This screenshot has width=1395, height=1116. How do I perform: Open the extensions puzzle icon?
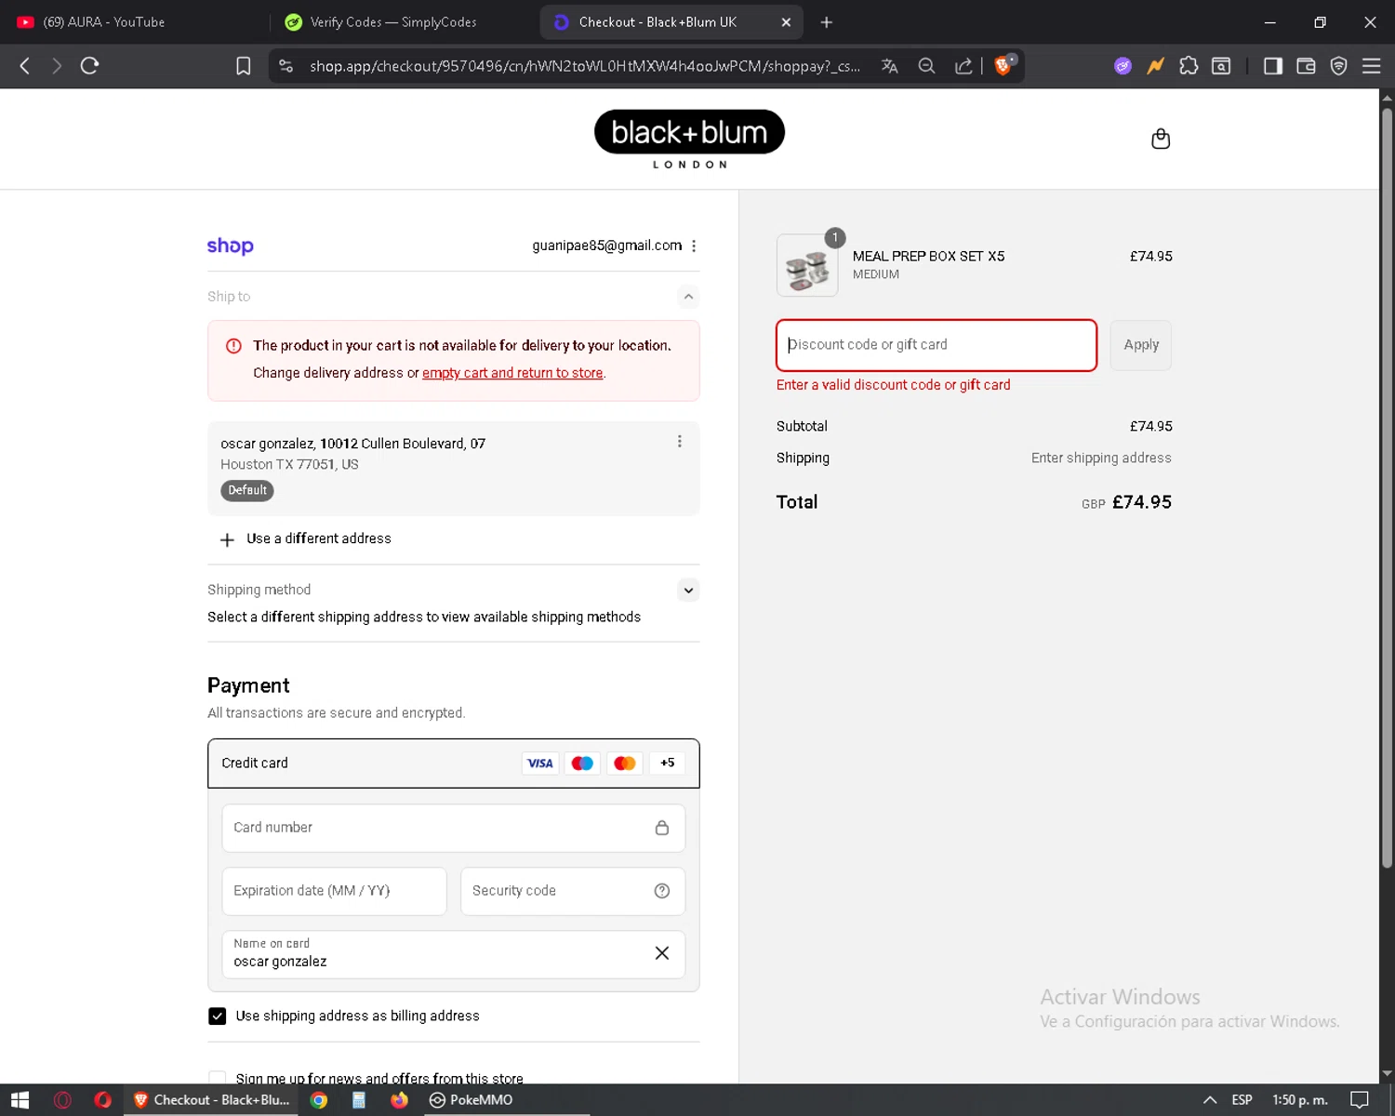(1189, 66)
